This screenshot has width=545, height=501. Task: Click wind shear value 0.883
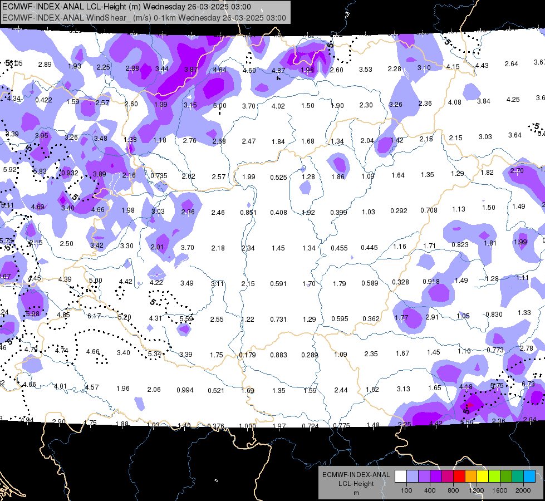point(279,355)
